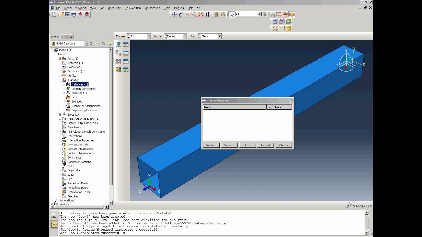Open the Step dropdown showing Step-1
This screenshot has height=237, width=422.
(220, 36)
